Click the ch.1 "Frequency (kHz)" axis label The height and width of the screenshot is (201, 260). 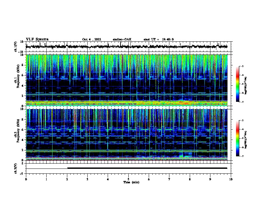18,76
